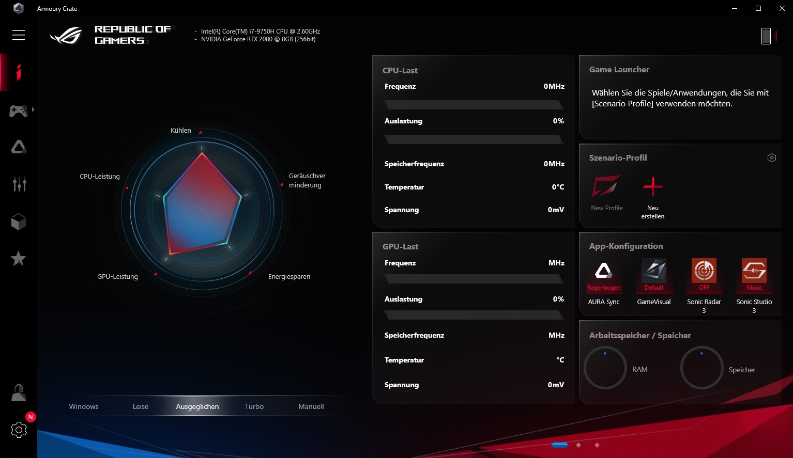Click the Energiesparen radar label
The width and height of the screenshot is (793, 458).
pos(289,277)
